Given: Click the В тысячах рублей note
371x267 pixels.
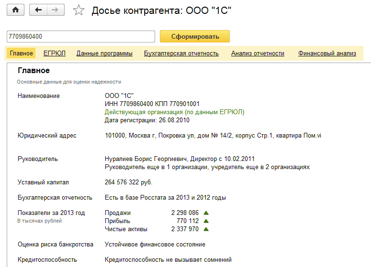Looking at the screenshot, I should pos(40,221).
